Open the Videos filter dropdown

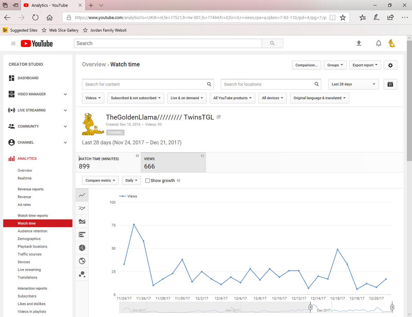point(93,98)
